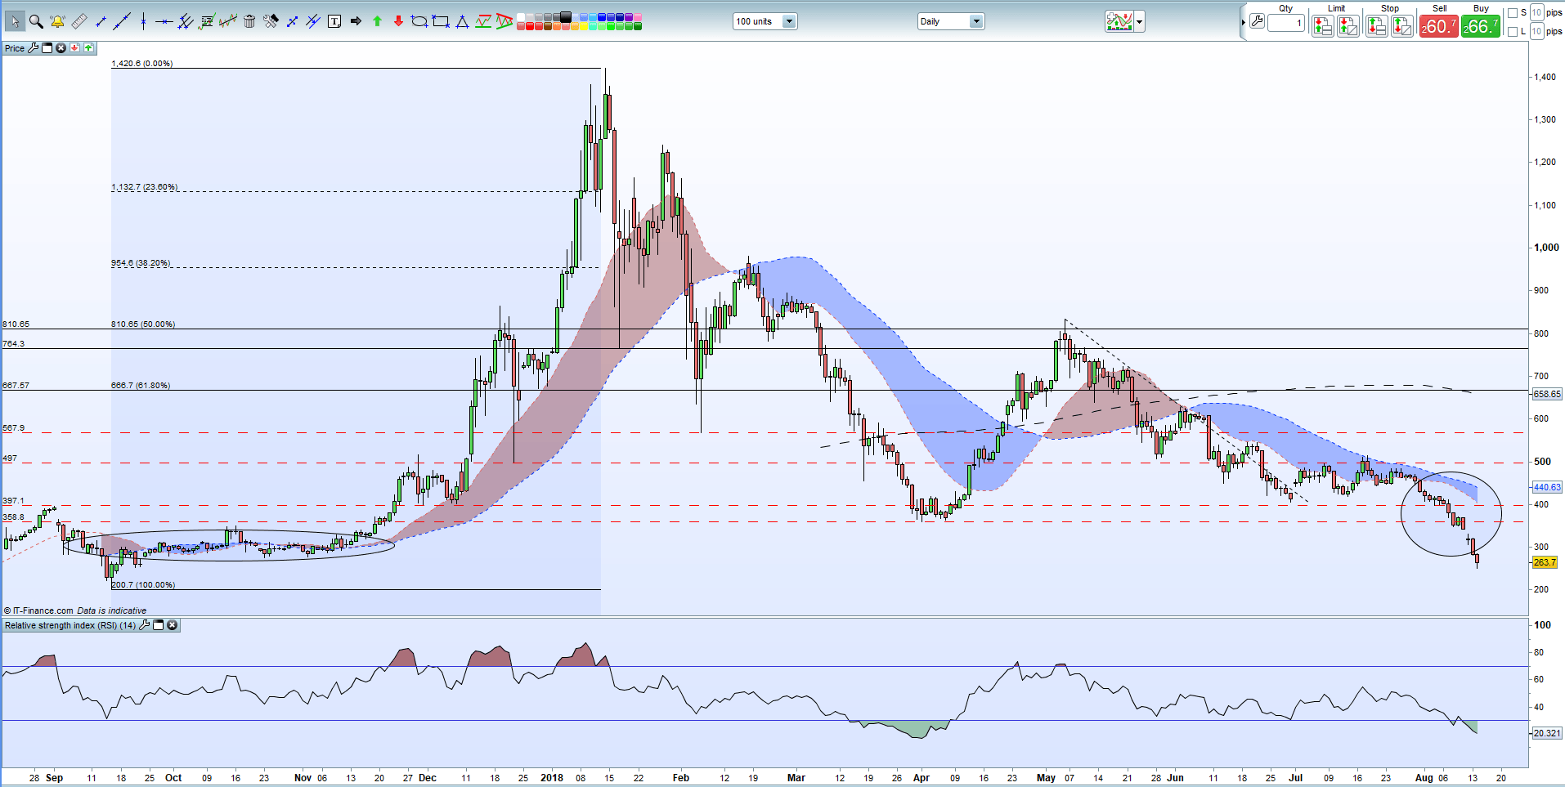This screenshot has height=787, width=1565.
Task: Pick the yellow color swatch
Action: pyautogui.click(x=584, y=26)
